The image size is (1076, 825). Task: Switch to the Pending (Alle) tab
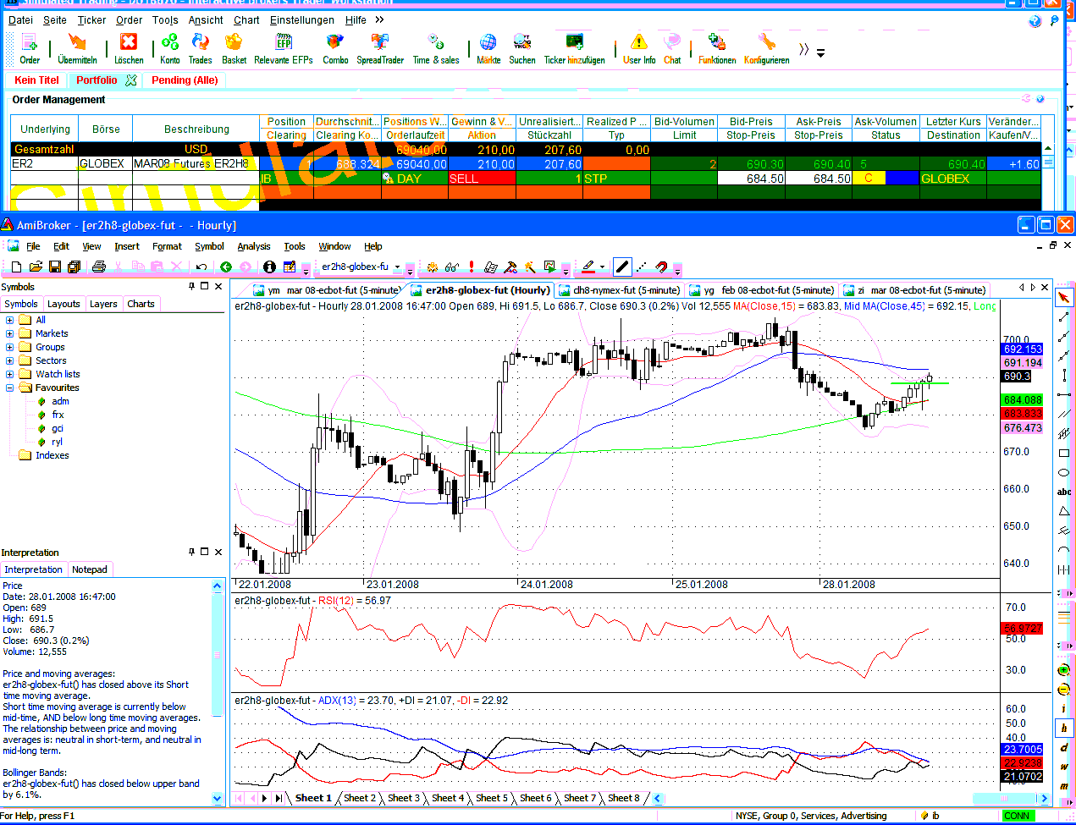(185, 80)
